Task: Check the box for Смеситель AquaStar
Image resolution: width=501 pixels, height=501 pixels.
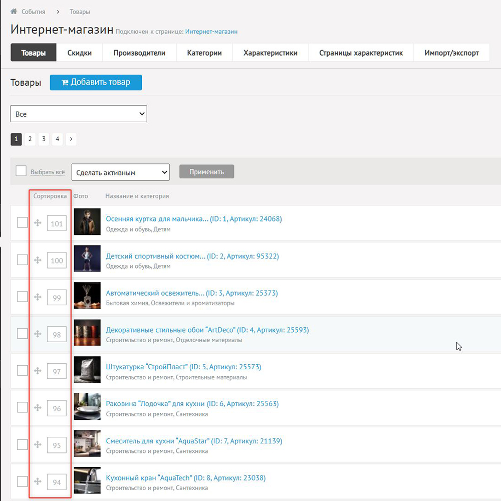Action: coord(23,444)
